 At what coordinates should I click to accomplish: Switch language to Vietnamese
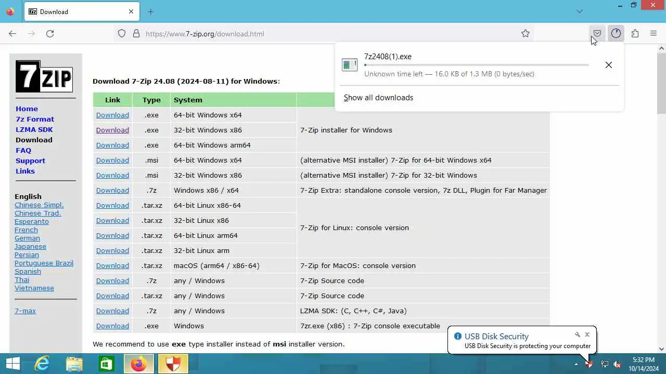coord(34,288)
